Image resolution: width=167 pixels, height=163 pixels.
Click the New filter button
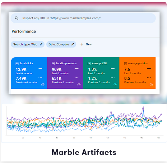tap(86, 44)
